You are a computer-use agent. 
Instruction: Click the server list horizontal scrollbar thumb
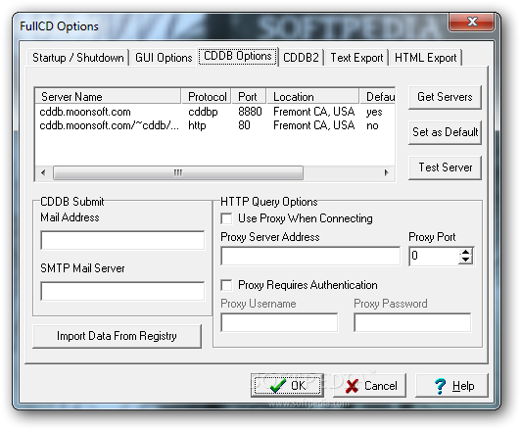click(x=178, y=172)
